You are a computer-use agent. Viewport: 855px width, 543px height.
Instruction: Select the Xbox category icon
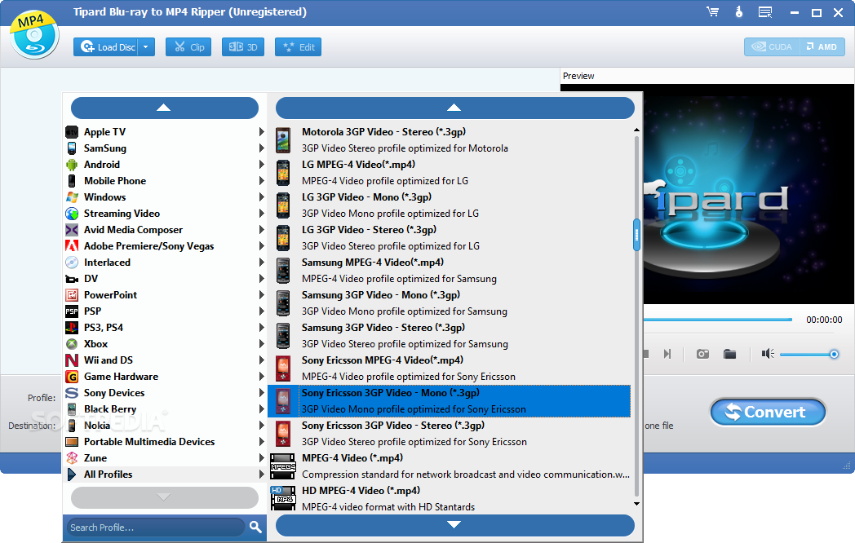tap(72, 344)
